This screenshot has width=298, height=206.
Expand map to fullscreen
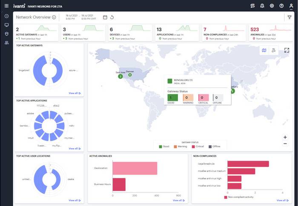point(287,50)
